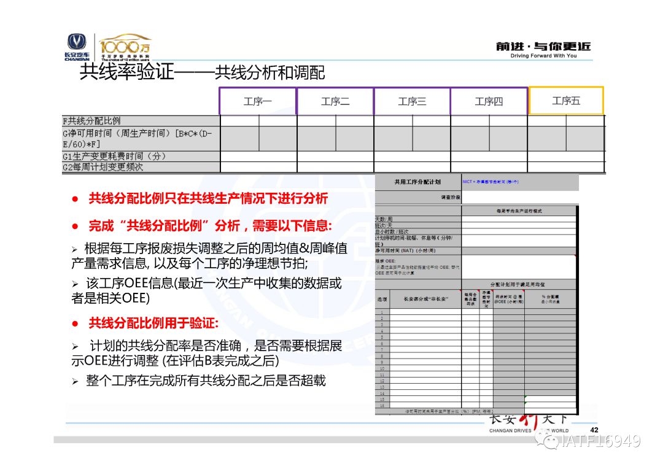Click the white input cell beside 调查阶段
Viewport: 663px width, 469px height.
(520, 197)
